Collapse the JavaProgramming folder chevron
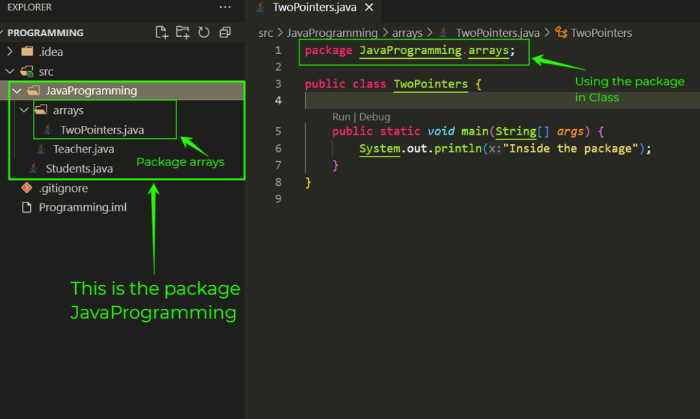The width and height of the screenshot is (700, 419). point(17,91)
